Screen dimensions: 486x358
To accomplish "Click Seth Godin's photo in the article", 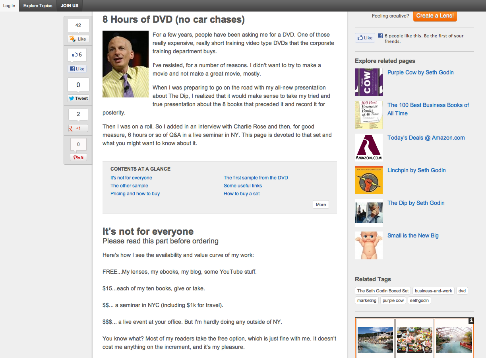I will 125,64.
